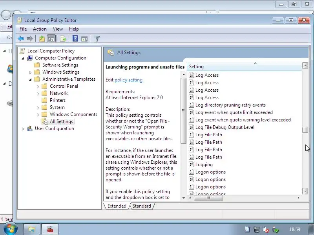Viewport: 314px width, 235px height.
Task: Open the Edit policy setting link
Action: click(129, 80)
